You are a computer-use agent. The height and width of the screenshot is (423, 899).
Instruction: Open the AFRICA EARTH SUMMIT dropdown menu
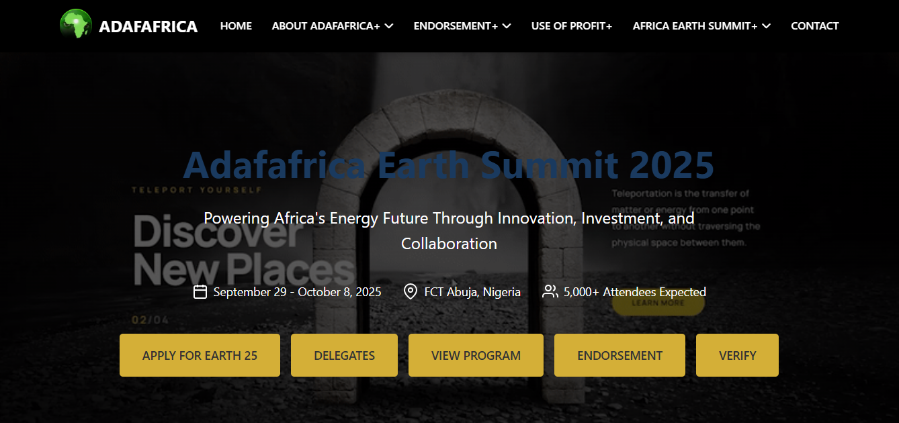701,26
